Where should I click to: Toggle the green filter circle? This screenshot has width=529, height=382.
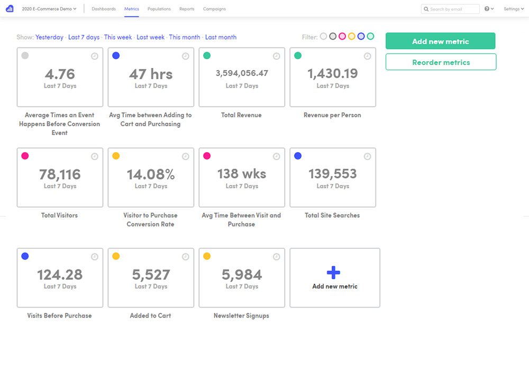(370, 36)
